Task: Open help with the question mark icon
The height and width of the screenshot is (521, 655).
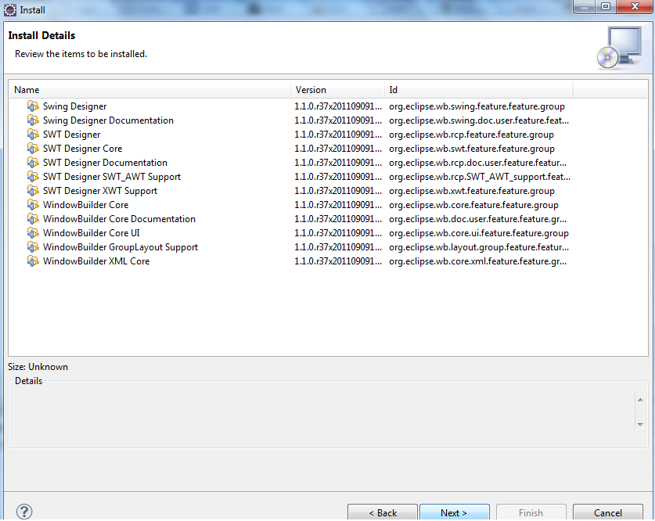Action: click(24, 512)
